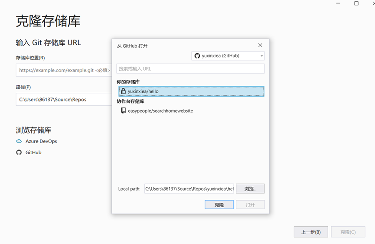
Task: Click the lock icon beside yuxinxiea/hello
Action: tap(123, 91)
